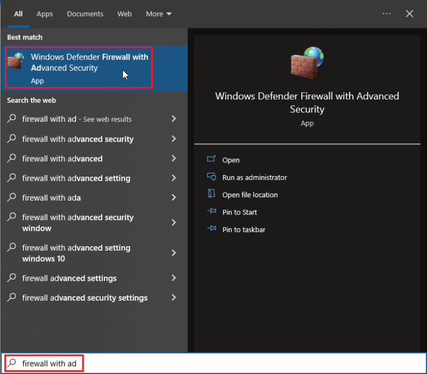Choose Run as administrator
The image size is (427, 374).
(x=255, y=177)
